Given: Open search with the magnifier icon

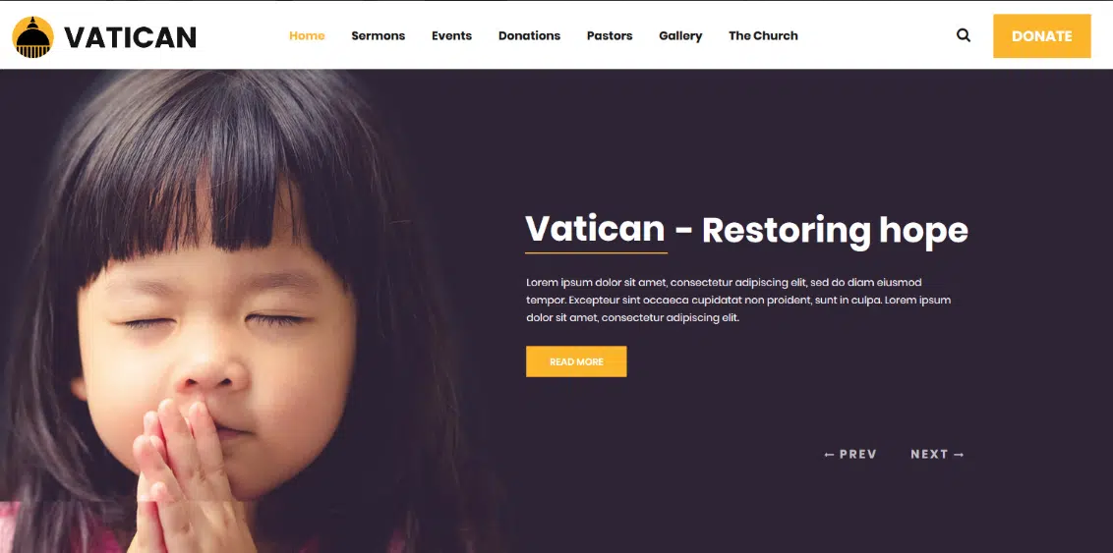Looking at the screenshot, I should click(x=964, y=35).
